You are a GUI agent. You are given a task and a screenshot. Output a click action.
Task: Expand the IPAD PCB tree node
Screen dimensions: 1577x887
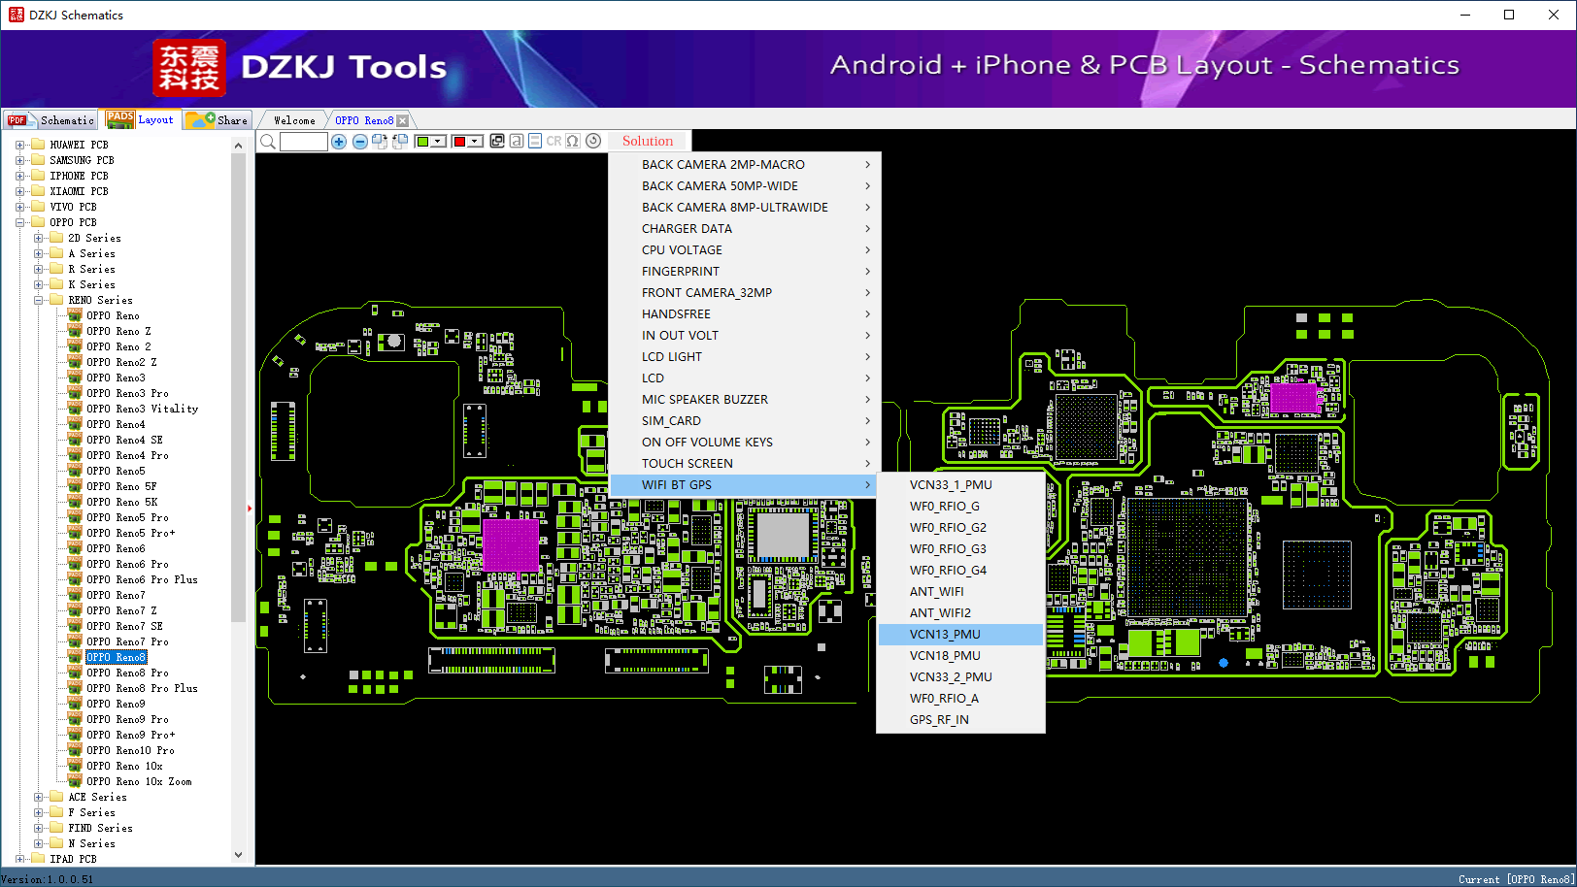pyautogui.click(x=19, y=859)
